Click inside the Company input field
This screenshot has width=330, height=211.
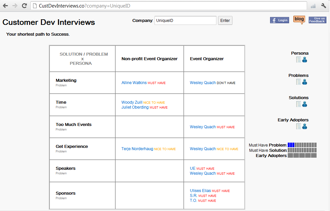(x=185, y=20)
